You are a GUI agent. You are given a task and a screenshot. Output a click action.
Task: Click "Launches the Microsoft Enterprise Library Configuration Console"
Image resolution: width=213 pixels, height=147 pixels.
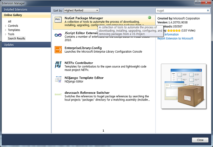click(x=103, y=52)
